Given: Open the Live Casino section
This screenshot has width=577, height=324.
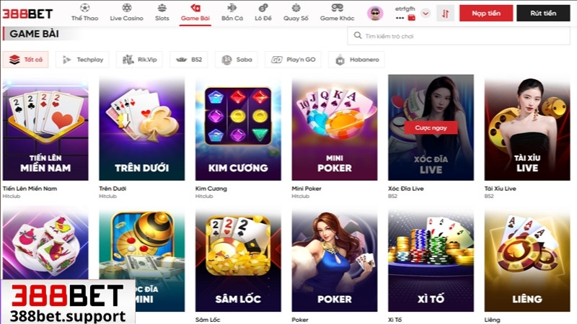Looking at the screenshot, I should pos(127,13).
